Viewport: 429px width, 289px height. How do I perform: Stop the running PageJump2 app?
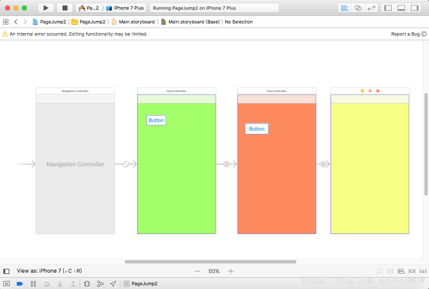(x=65, y=8)
